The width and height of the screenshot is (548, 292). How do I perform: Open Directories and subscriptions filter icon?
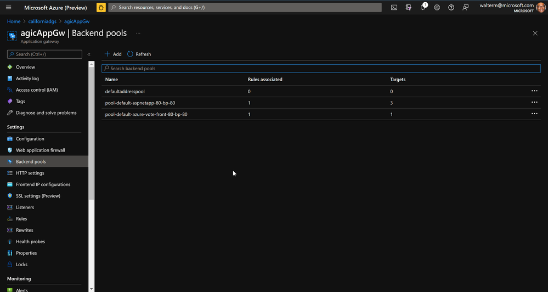408,7
